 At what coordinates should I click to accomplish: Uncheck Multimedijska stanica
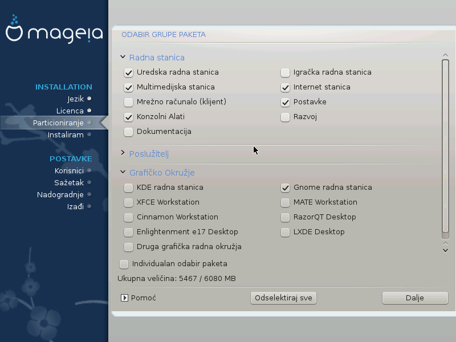click(x=128, y=87)
